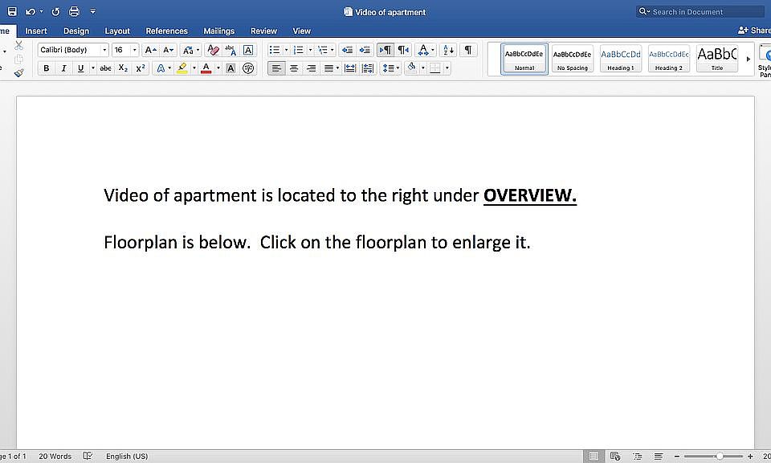Image resolution: width=771 pixels, height=463 pixels.
Task: Apply yellow text highlight color
Action: coord(182,68)
